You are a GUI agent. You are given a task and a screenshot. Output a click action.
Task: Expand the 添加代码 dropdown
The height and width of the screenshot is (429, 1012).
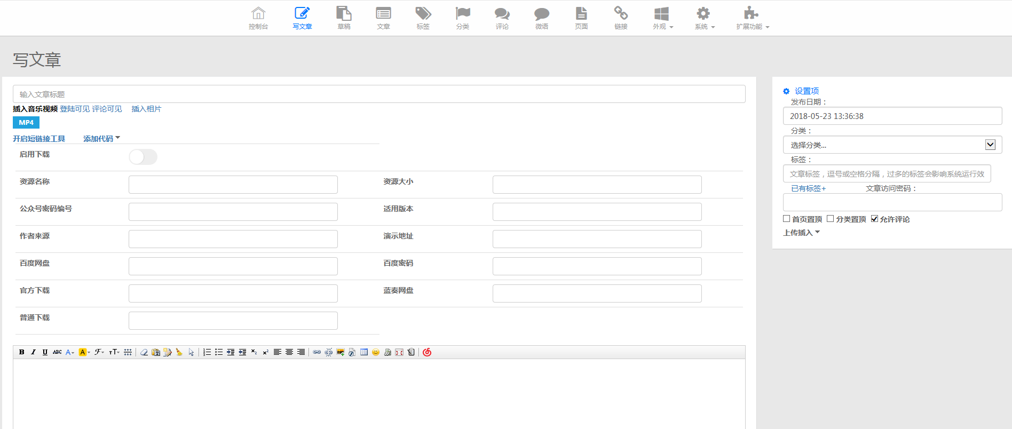pos(101,139)
